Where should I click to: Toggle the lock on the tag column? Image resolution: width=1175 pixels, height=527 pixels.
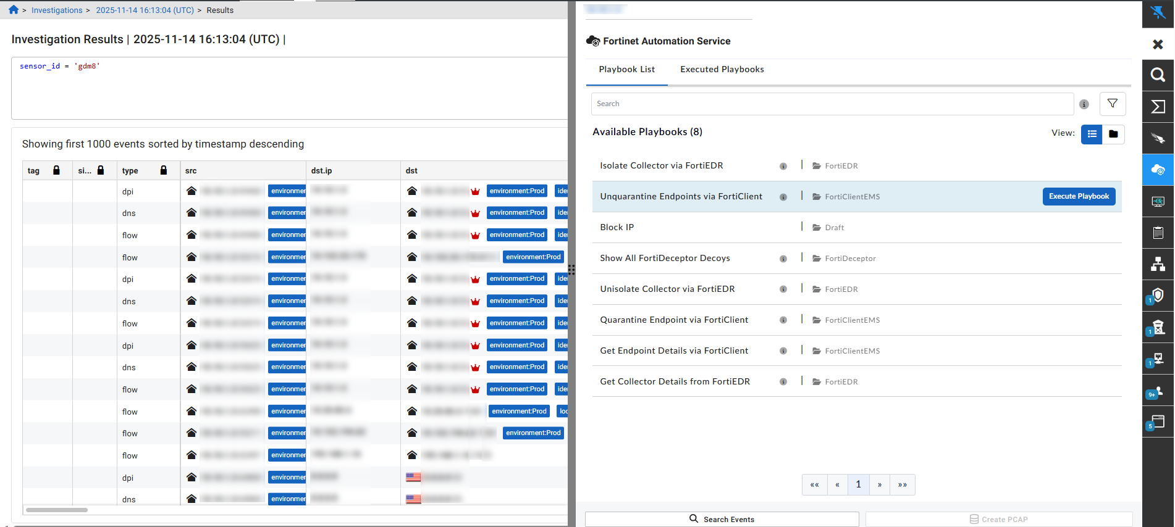coord(56,170)
